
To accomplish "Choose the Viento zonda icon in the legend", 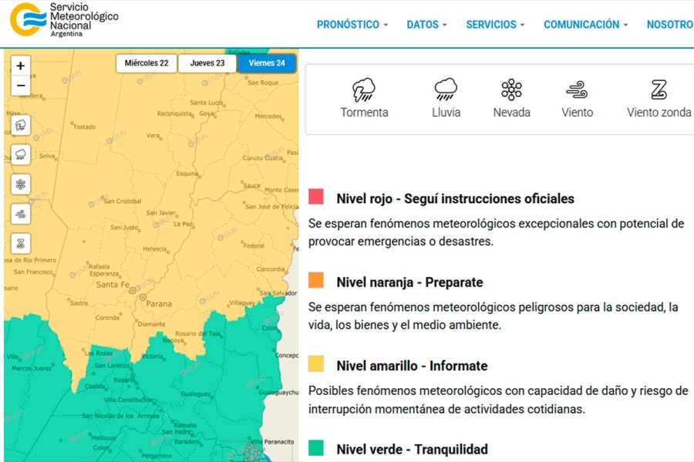I will point(659,90).
